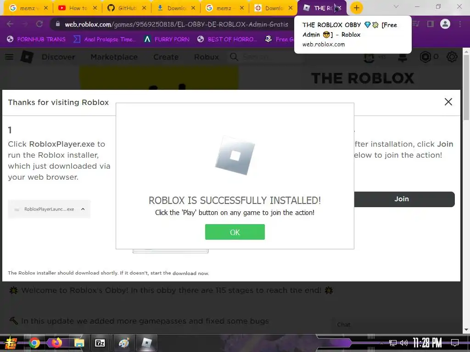Click the taskbar clock 11:28 PM
The image size is (470, 352).
427,342
